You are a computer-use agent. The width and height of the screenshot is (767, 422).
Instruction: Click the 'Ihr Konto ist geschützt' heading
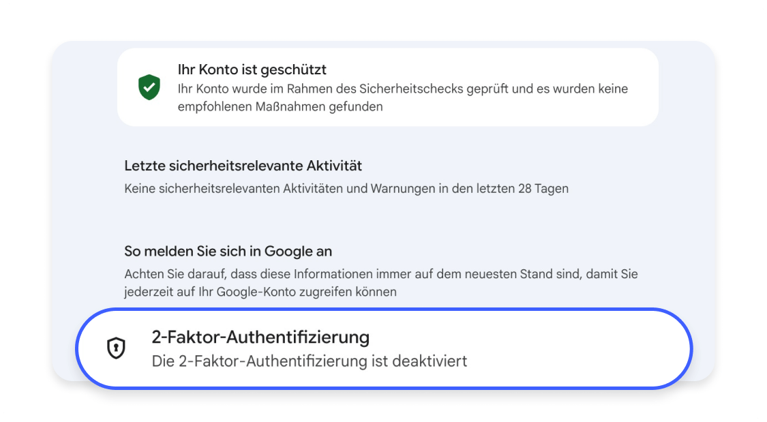252,70
